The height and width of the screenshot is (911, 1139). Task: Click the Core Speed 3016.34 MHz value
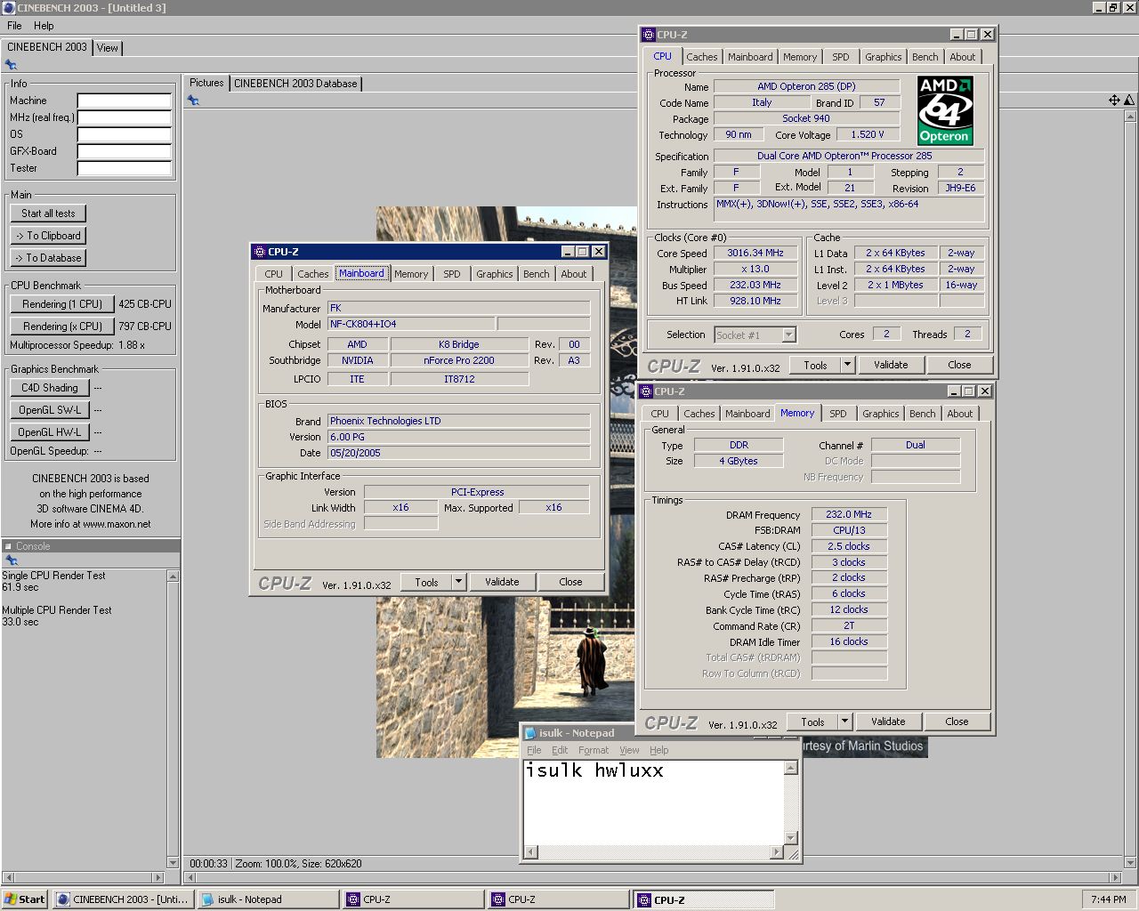(x=755, y=253)
